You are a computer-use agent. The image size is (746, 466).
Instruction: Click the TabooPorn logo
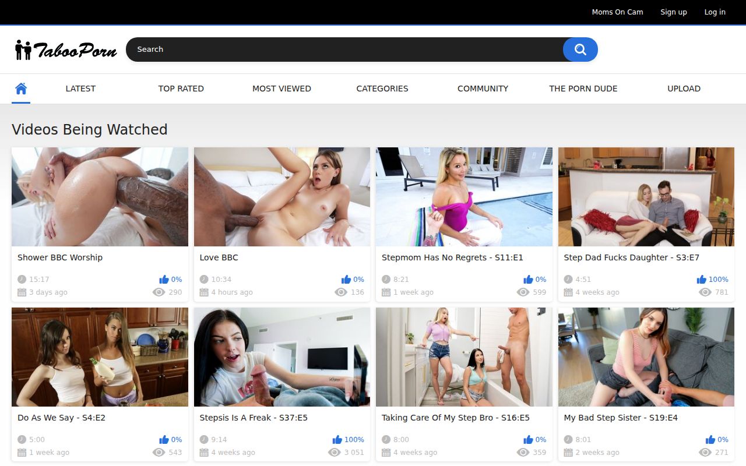[65, 50]
